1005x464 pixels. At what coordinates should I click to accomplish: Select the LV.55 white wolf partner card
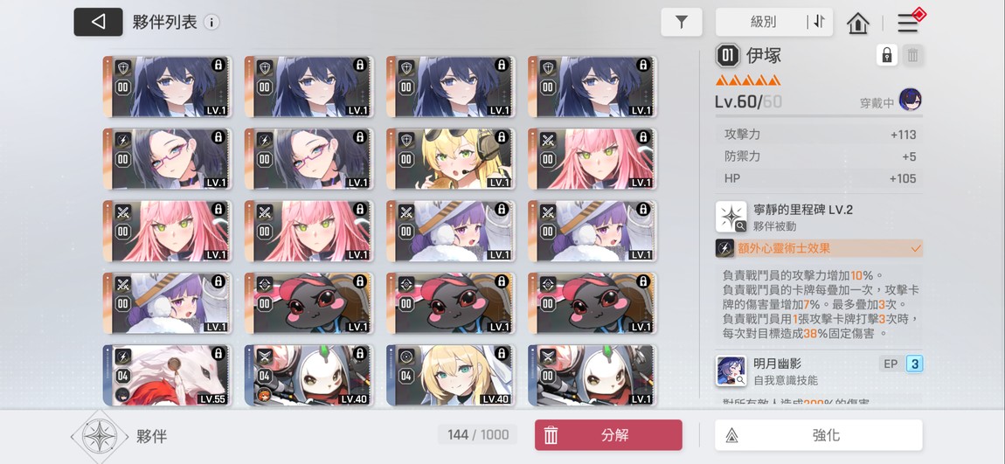[167, 375]
